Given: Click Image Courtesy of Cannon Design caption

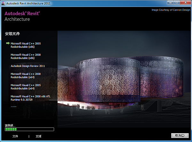Looking at the screenshot, I should [171, 10].
